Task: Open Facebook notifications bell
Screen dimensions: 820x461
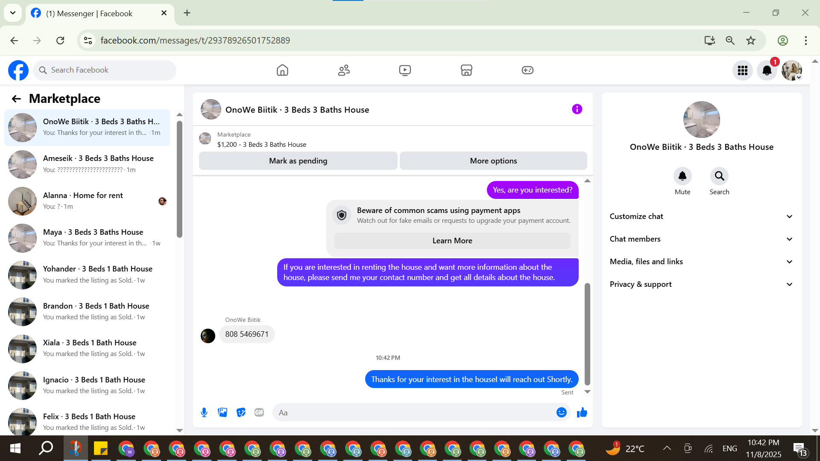Action: pos(767,70)
